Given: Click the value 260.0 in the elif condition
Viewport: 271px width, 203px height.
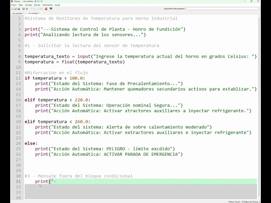Looking at the screenshot, I should [81, 121].
